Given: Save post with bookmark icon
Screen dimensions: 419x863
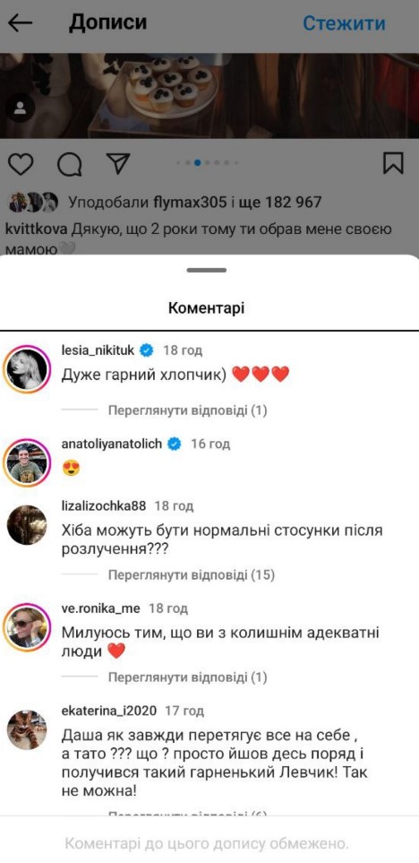Looking at the screenshot, I should point(393,163).
